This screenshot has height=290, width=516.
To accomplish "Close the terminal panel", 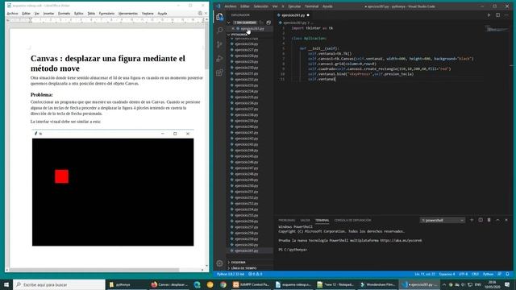I will [x=506, y=220].
